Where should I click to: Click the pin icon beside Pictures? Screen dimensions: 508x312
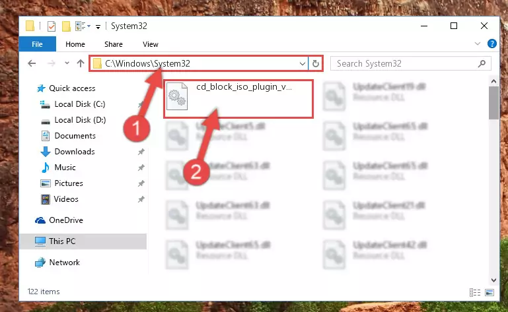(141, 183)
